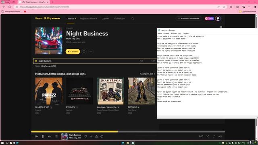Close the panel with X above Notepad
Screen dimensions: 258x145
[221, 27]
